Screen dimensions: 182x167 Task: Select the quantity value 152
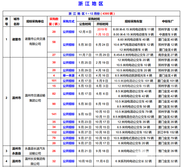coord(54,132)
